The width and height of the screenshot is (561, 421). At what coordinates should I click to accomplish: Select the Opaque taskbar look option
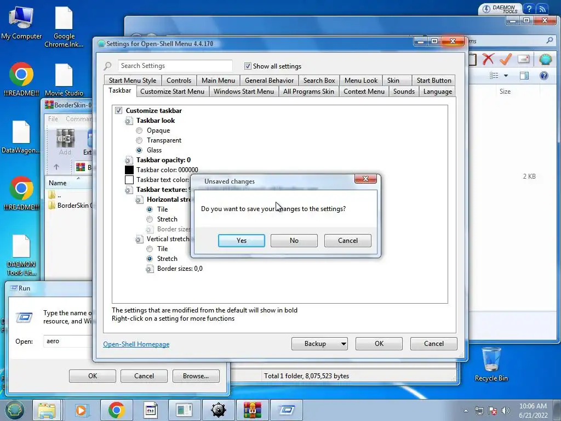pyautogui.click(x=139, y=130)
